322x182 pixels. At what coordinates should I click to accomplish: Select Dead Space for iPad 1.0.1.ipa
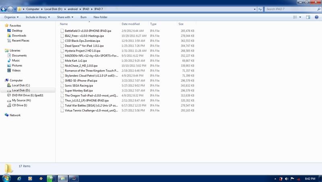pos(84,46)
